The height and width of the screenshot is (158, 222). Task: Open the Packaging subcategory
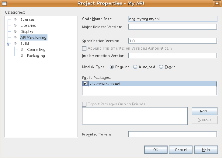(36, 56)
